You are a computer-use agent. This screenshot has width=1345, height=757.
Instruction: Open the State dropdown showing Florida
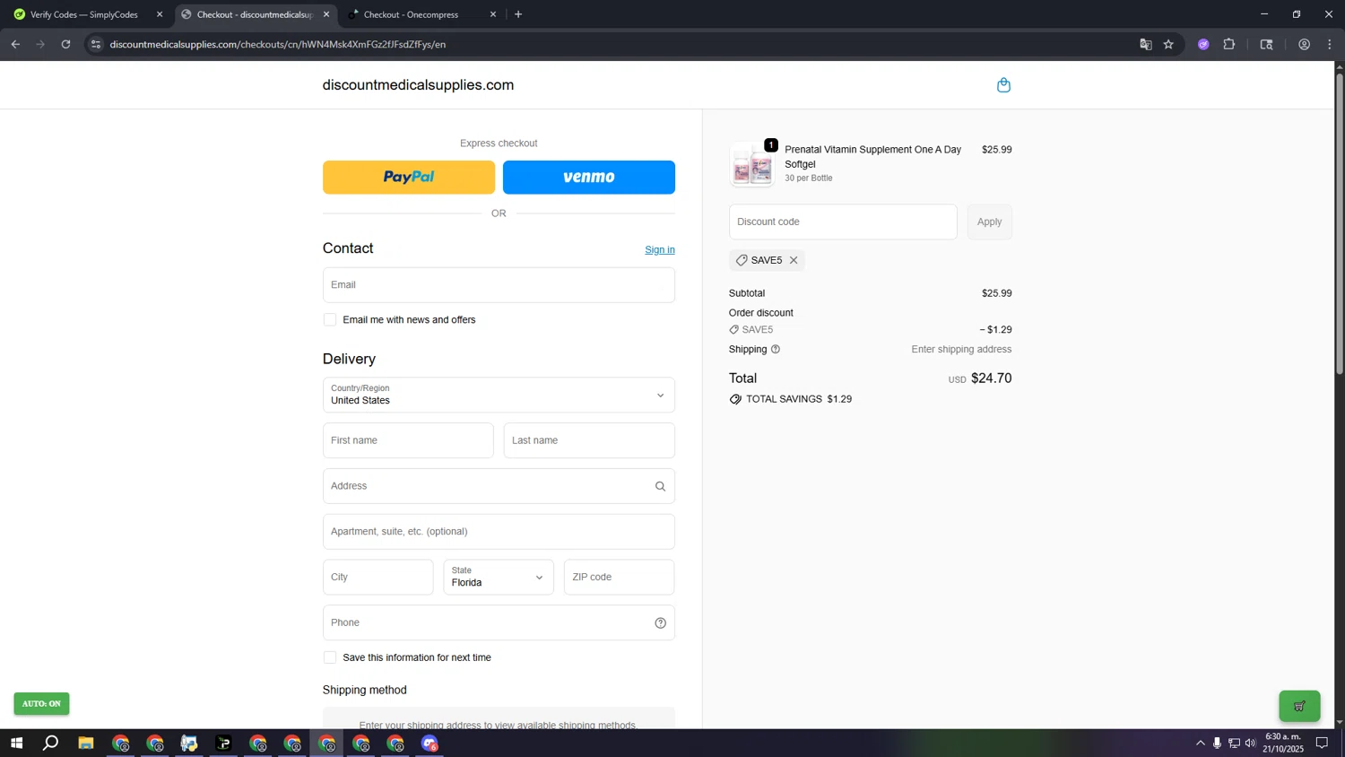(499, 577)
